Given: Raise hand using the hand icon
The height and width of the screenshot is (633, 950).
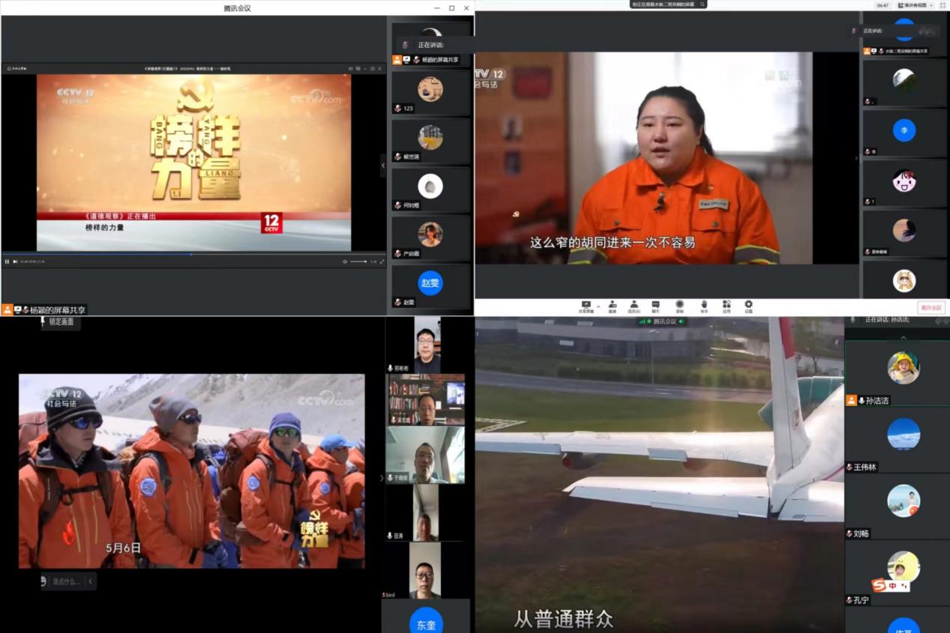Looking at the screenshot, I should pos(704,306).
